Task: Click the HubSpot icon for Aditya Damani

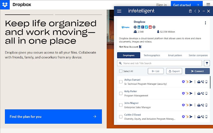Action: coord(187,82)
